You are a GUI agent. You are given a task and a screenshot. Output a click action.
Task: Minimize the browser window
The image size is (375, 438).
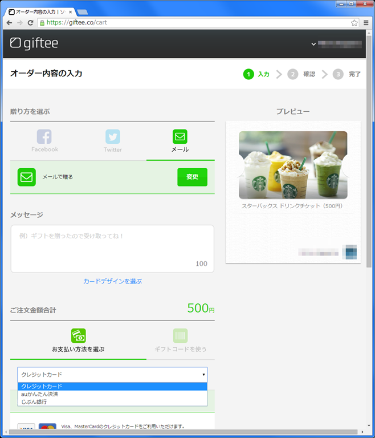[341, 4]
